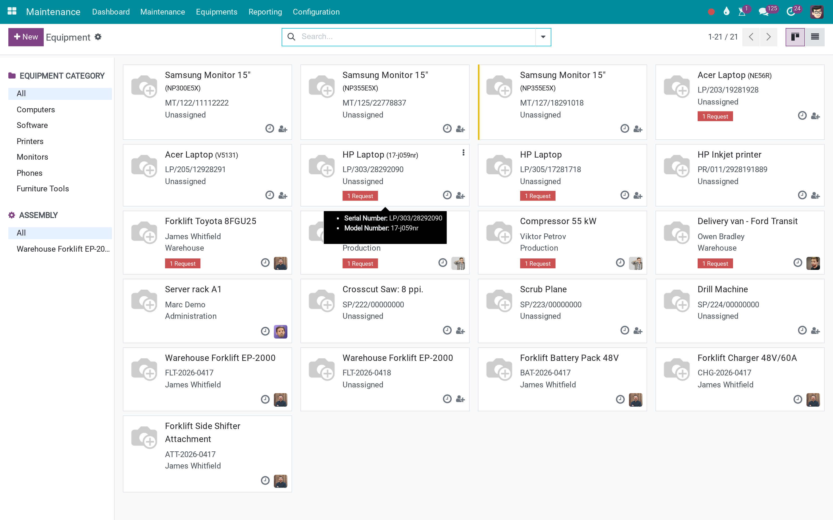Open the droplet debug icon in navbar

726,12
